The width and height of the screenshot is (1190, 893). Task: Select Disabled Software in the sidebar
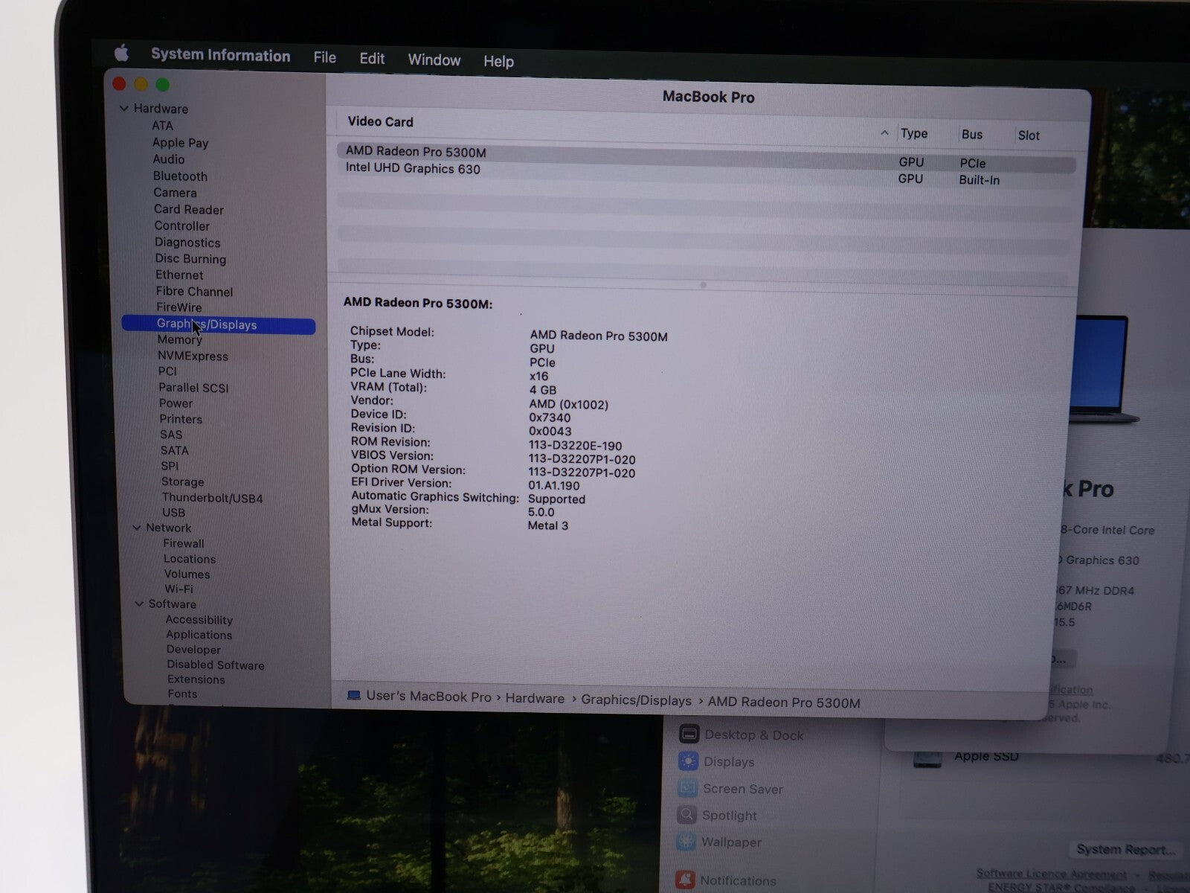[215, 665]
